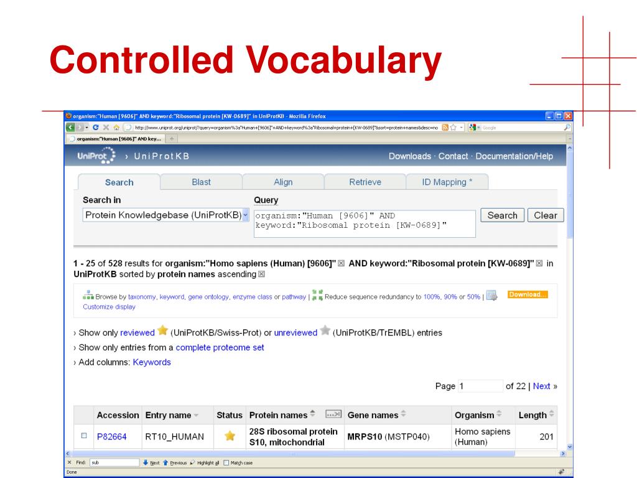Click the gold reviewed star icon
The image size is (637, 478).
162,330
